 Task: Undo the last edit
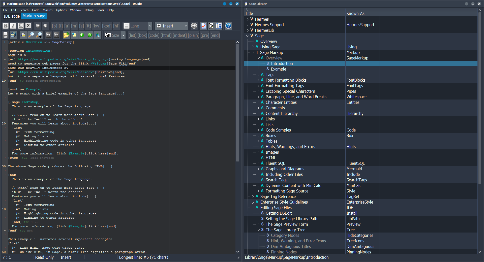point(48,35)
